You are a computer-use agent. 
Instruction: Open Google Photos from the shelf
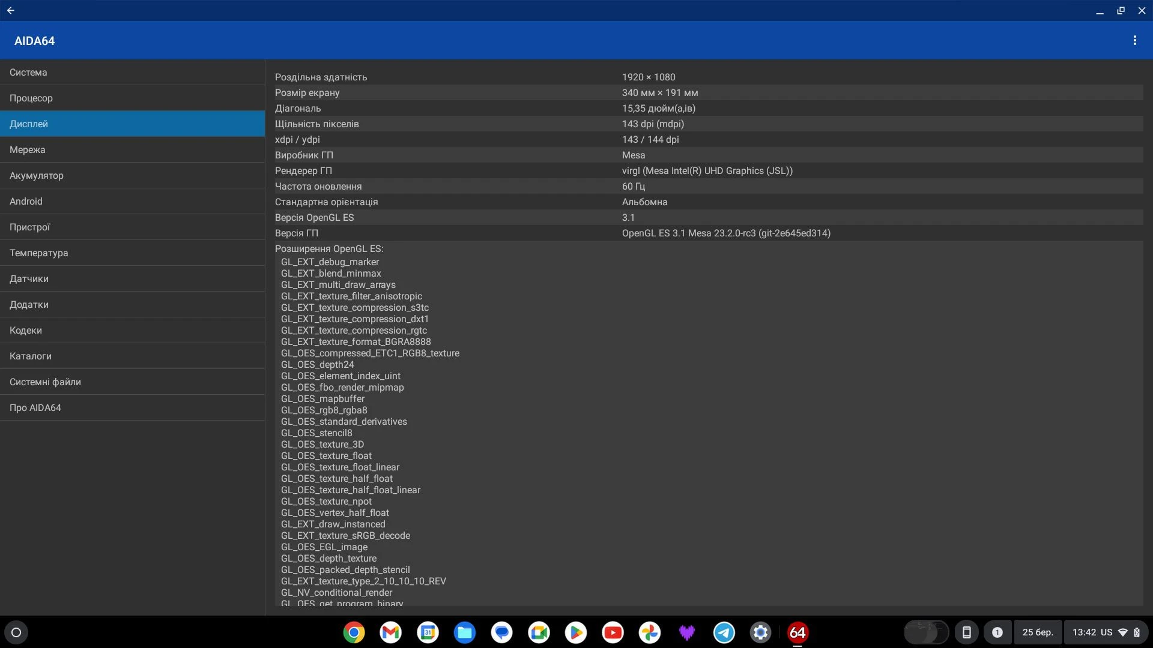[x=650, y=632]
